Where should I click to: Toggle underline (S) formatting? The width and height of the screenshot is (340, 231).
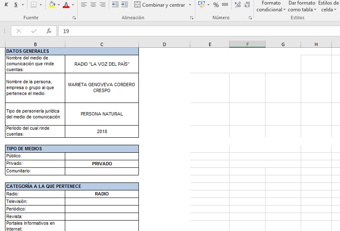coord(16,5)
